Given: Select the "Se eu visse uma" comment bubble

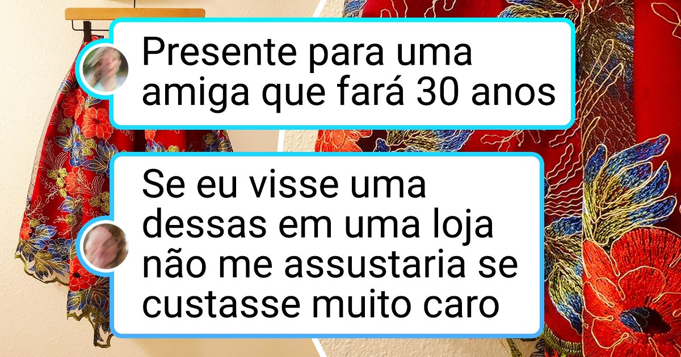Looking at the screenshot, I should (327, 245).
